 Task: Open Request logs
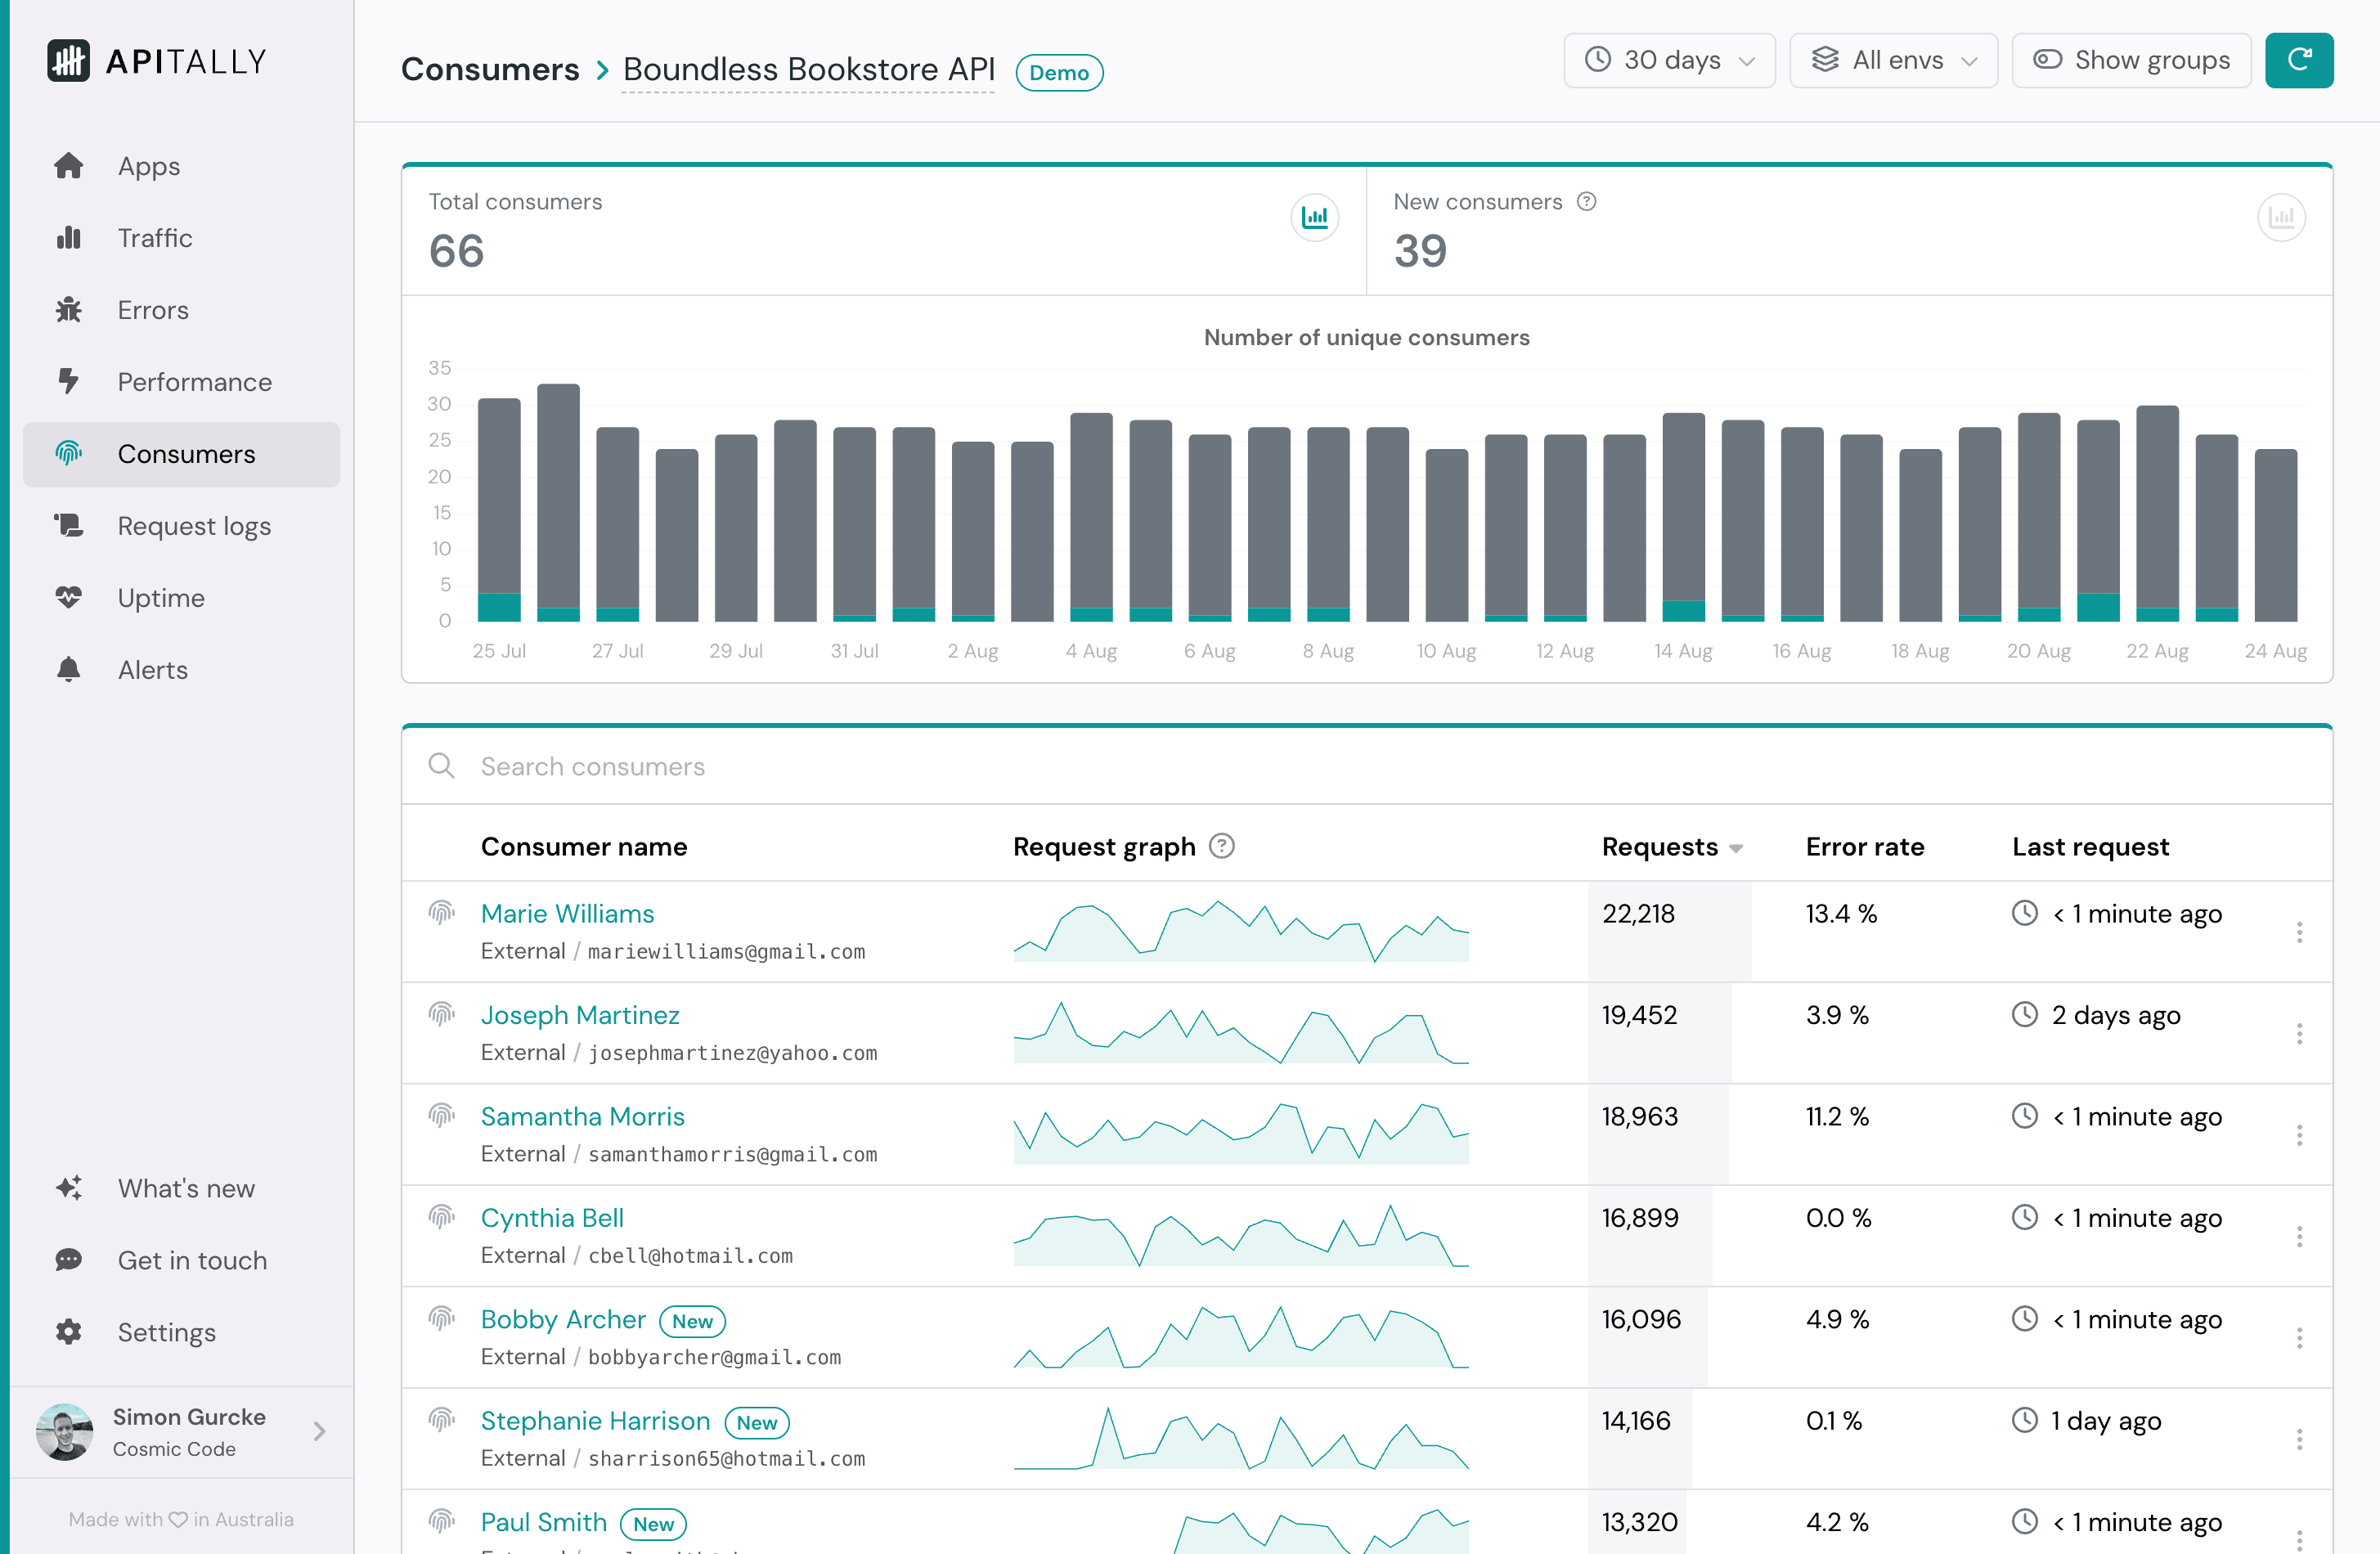point(181,526)
